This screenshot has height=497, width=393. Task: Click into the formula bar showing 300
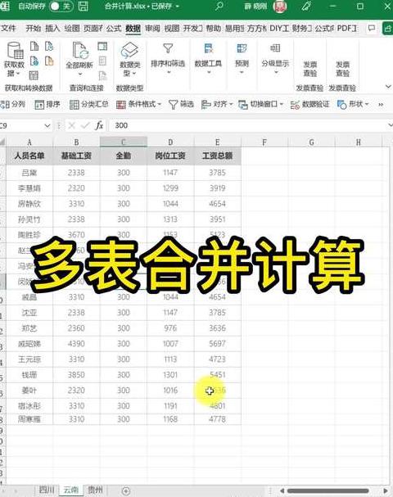(249, 125)
